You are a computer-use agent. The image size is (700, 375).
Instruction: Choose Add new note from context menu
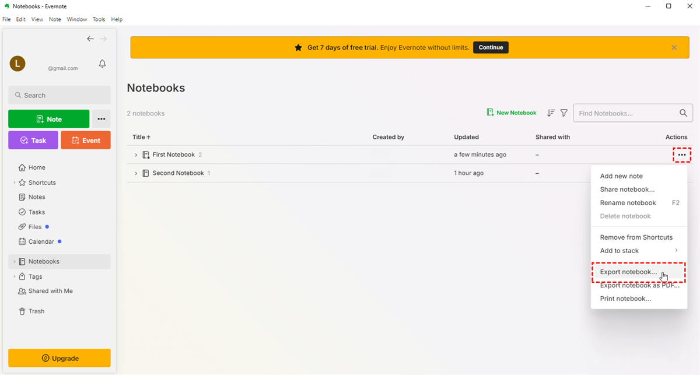pos(639,176)
